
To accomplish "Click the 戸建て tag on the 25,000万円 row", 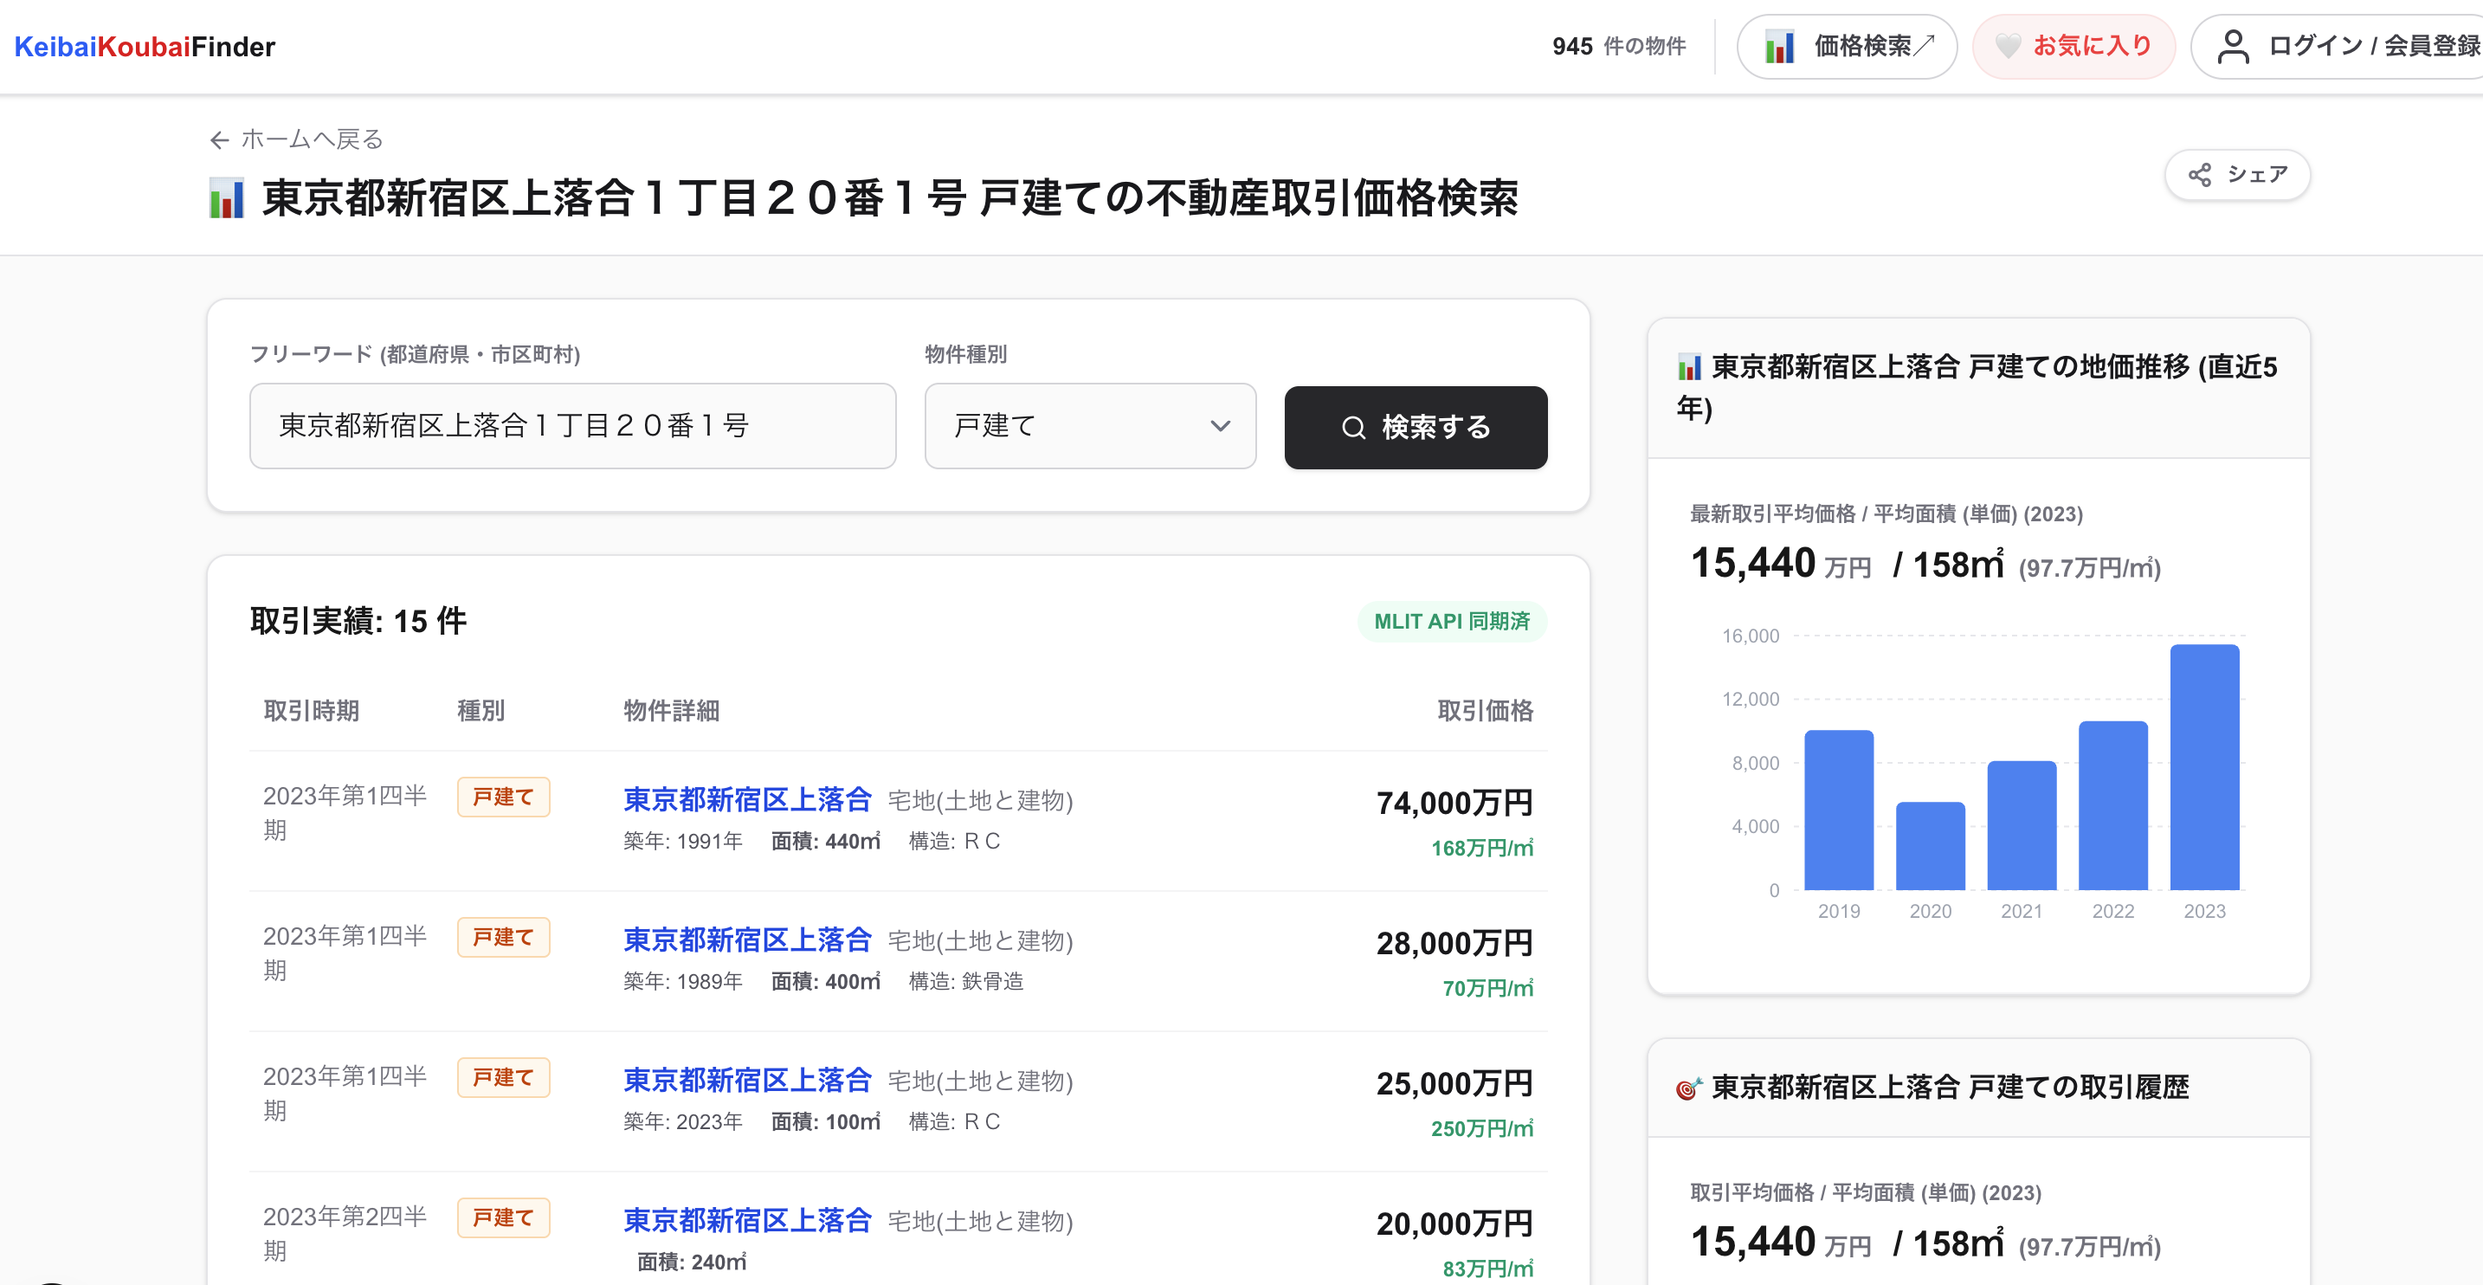I will coord(503,1077).
